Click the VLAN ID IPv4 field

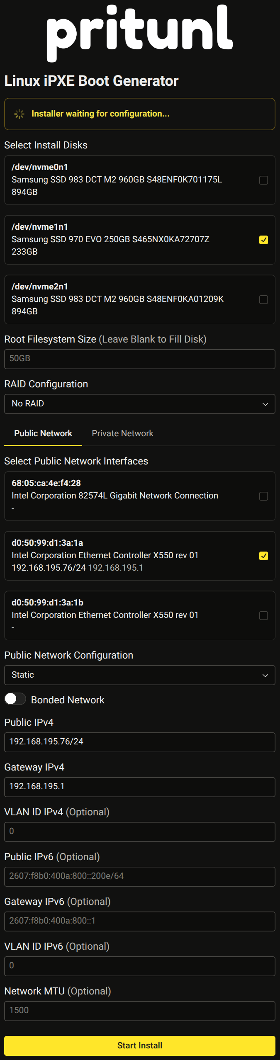tap(139, 831)
